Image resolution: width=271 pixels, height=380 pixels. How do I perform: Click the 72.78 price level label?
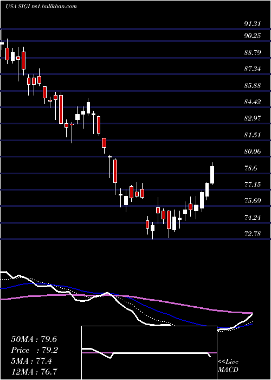point(253,234)
